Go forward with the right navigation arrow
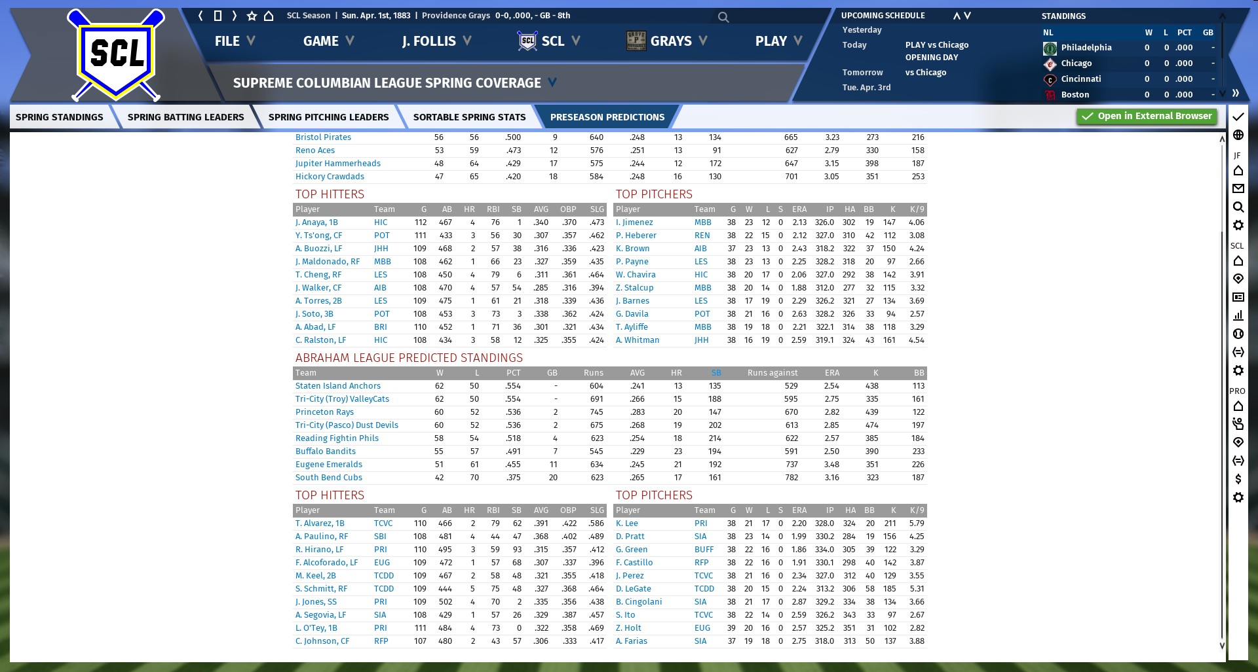 [x=234, y=16]
